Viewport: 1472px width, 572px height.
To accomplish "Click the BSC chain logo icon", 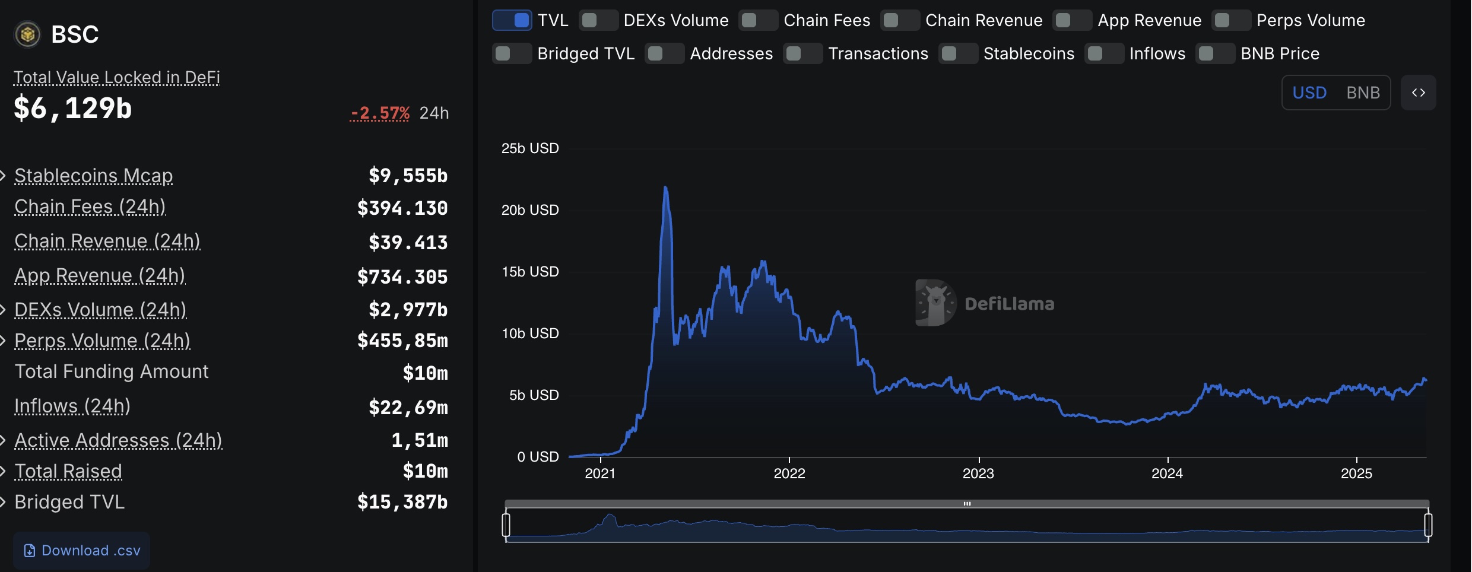I will (x=27, y=34).
